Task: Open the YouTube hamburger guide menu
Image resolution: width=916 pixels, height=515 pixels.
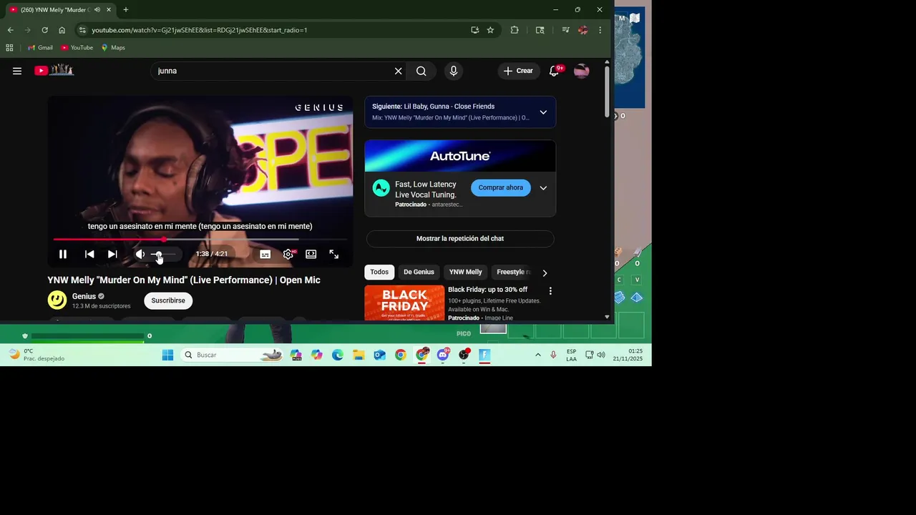Action: 17,71
